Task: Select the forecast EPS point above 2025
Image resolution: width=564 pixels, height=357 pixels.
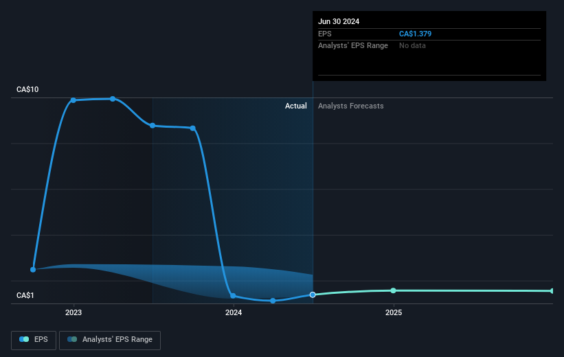Action: [x=393, y=290]
